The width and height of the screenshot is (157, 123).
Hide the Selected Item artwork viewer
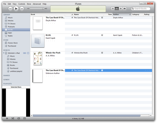(25, 119)
